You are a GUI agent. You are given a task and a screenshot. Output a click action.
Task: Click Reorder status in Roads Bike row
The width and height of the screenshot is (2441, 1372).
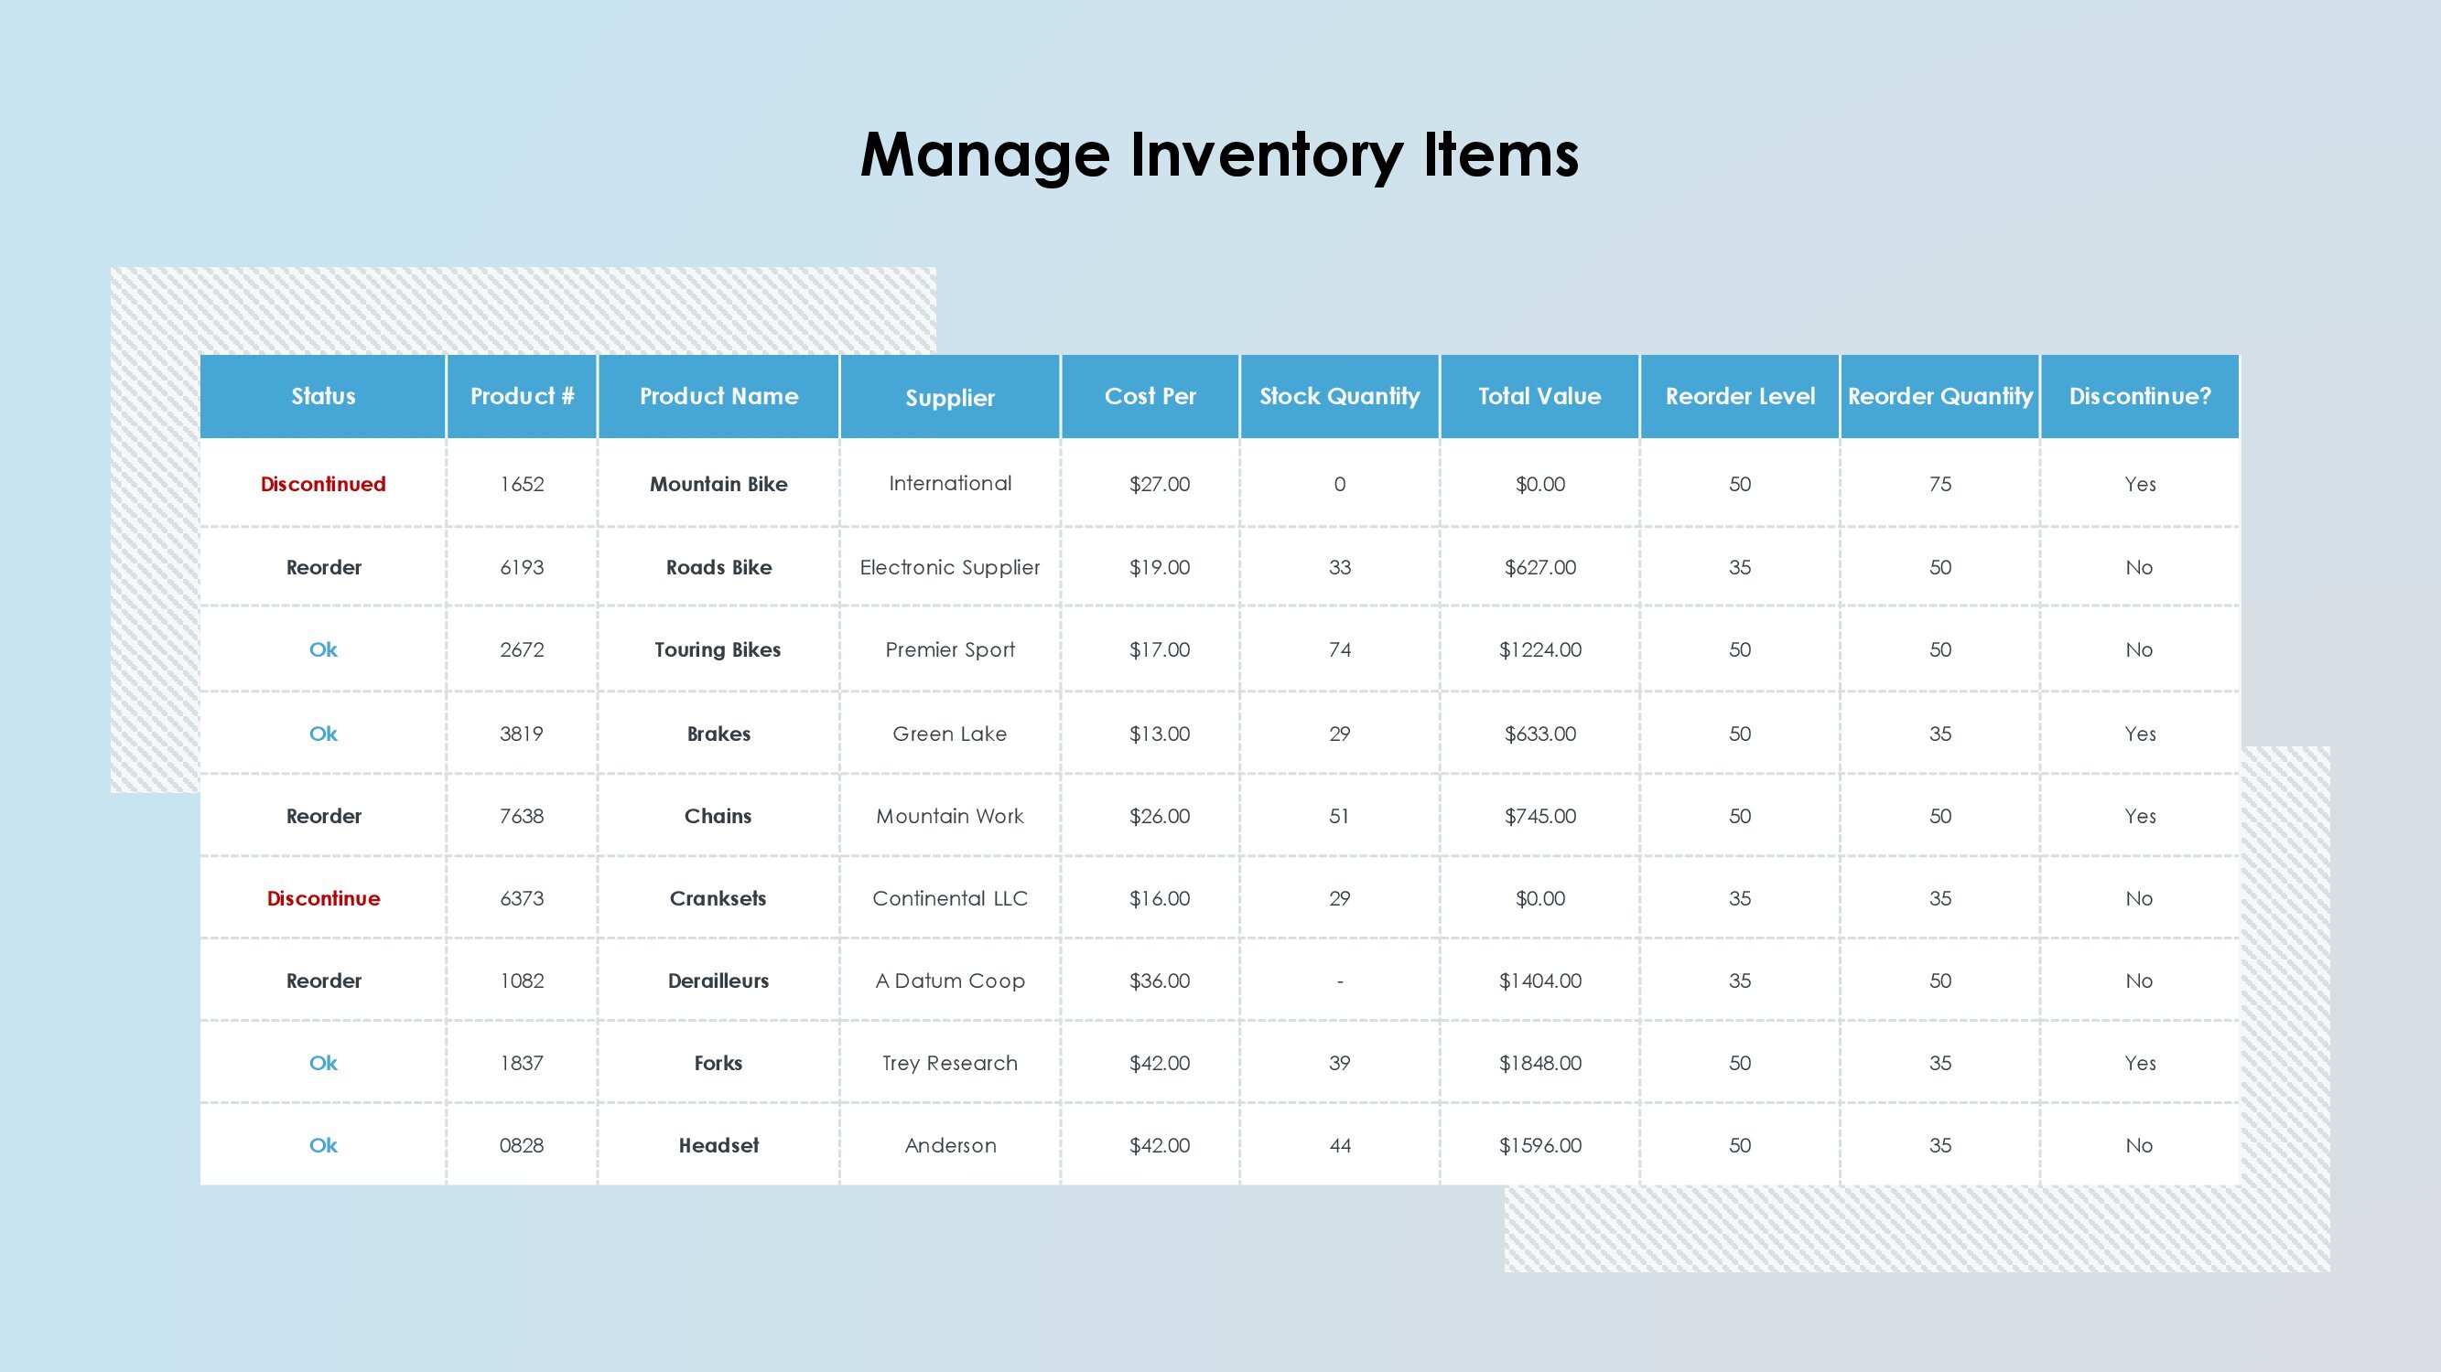323,567
